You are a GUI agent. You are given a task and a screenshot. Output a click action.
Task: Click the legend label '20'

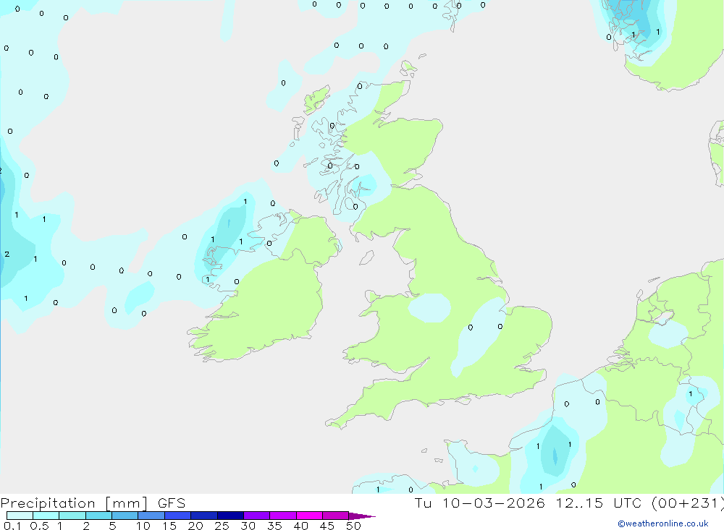[x=195, y=526]
